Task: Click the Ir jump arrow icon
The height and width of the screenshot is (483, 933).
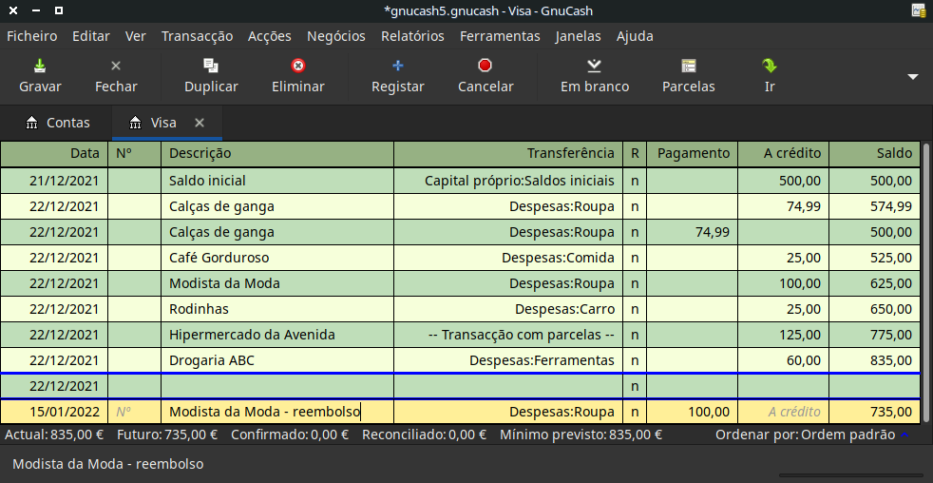Action: click(x=770, y=66)
